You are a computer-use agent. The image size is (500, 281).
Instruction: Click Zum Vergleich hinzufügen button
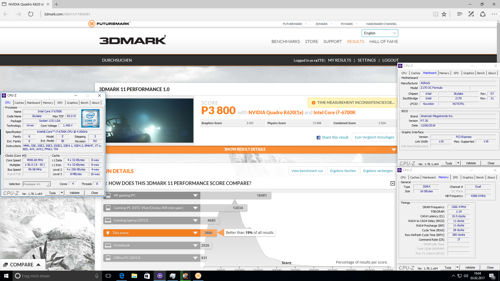pyautogui.click(x=374, y=137)
